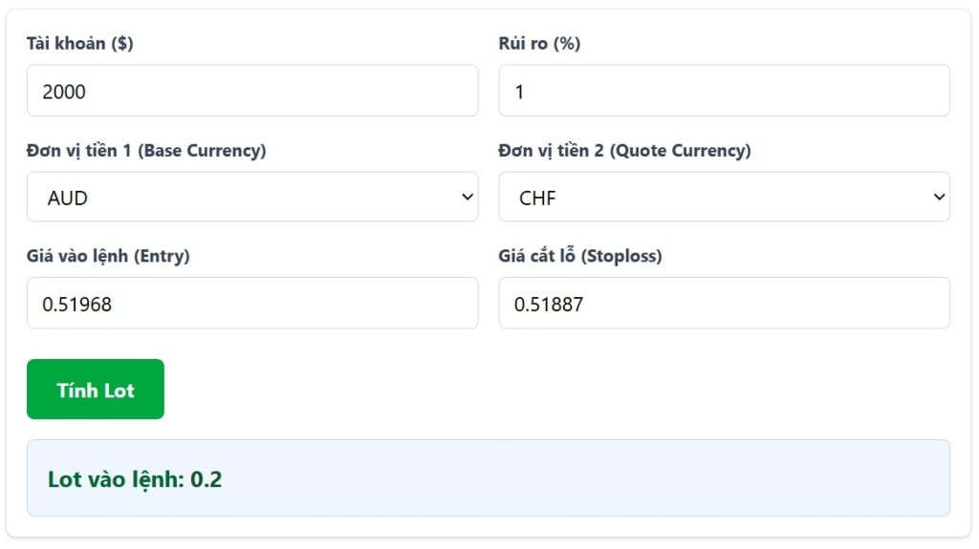
Task: Click the Rủi ro (%) label
Action: pyautogui.click(x=539, y=43)
